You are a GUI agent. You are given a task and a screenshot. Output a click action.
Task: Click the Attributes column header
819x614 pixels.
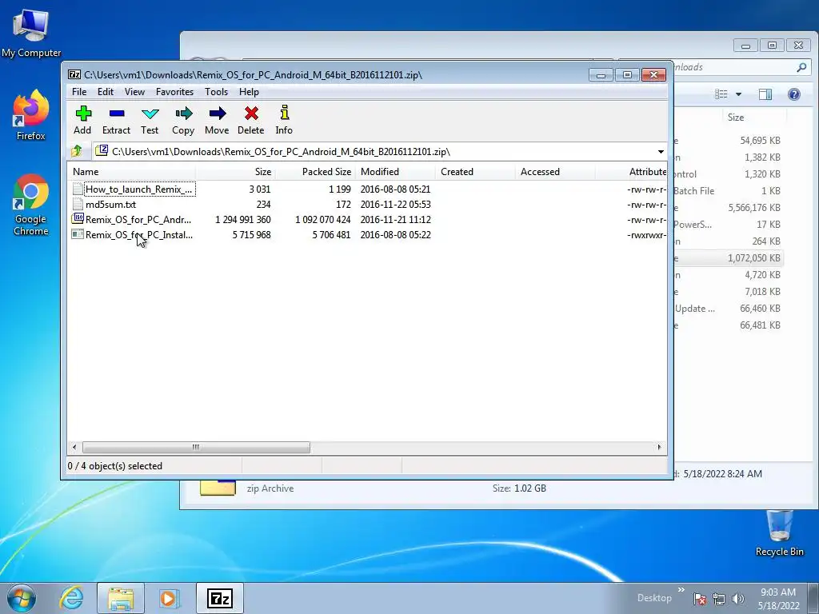tap(631, 171)
